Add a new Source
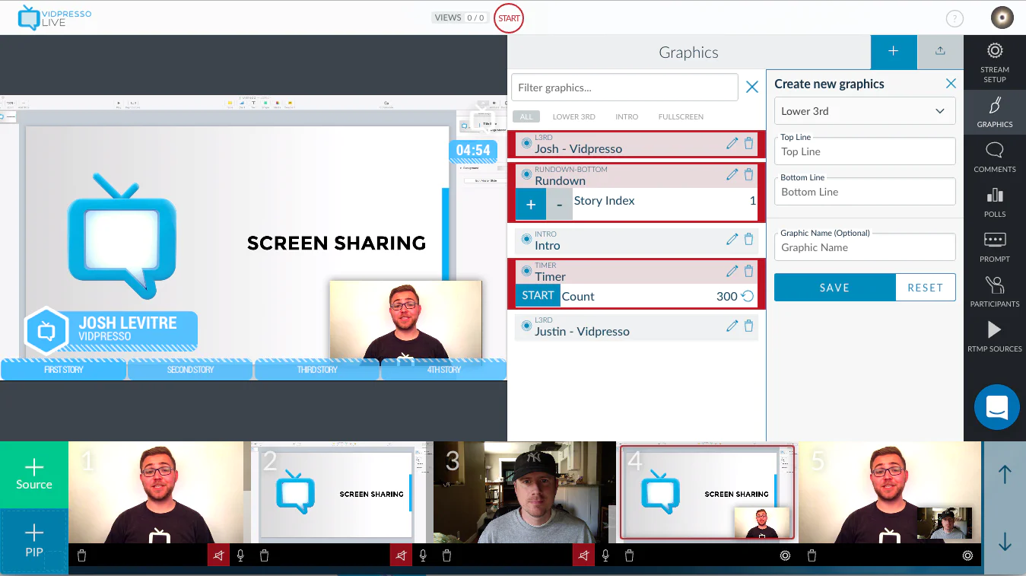 [x=34, y=474]
